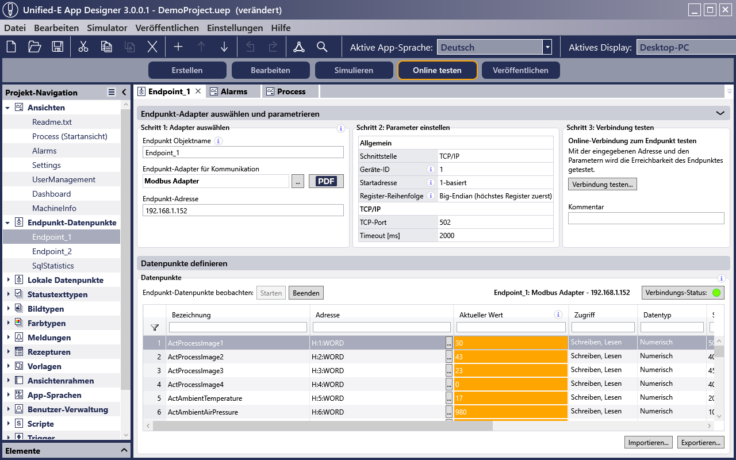736x460 pixels.
Task: Click Verbindung testen button
Action: [603, 184]
